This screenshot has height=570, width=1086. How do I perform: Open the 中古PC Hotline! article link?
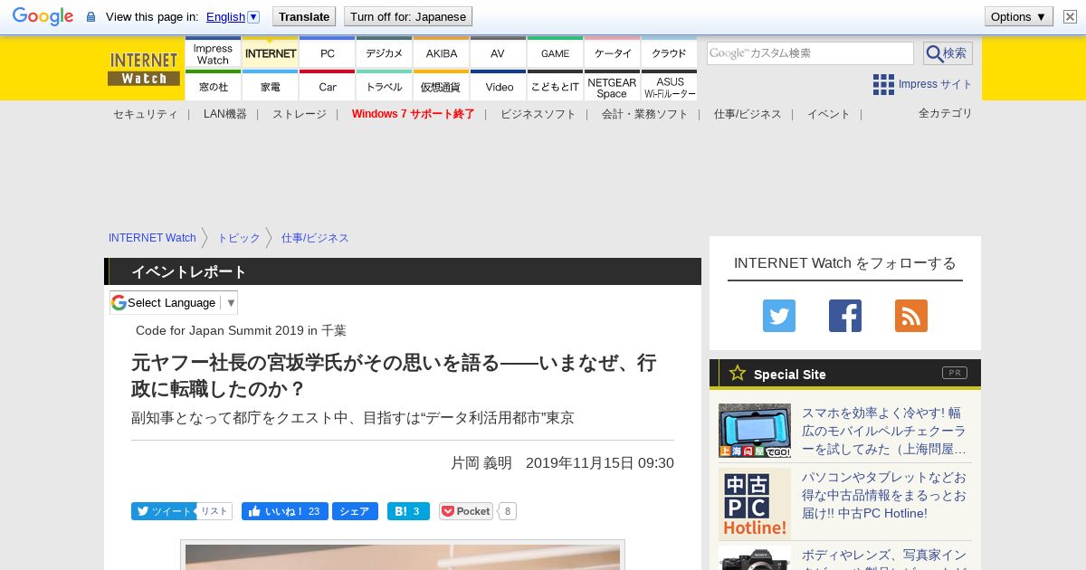point(884,495)
